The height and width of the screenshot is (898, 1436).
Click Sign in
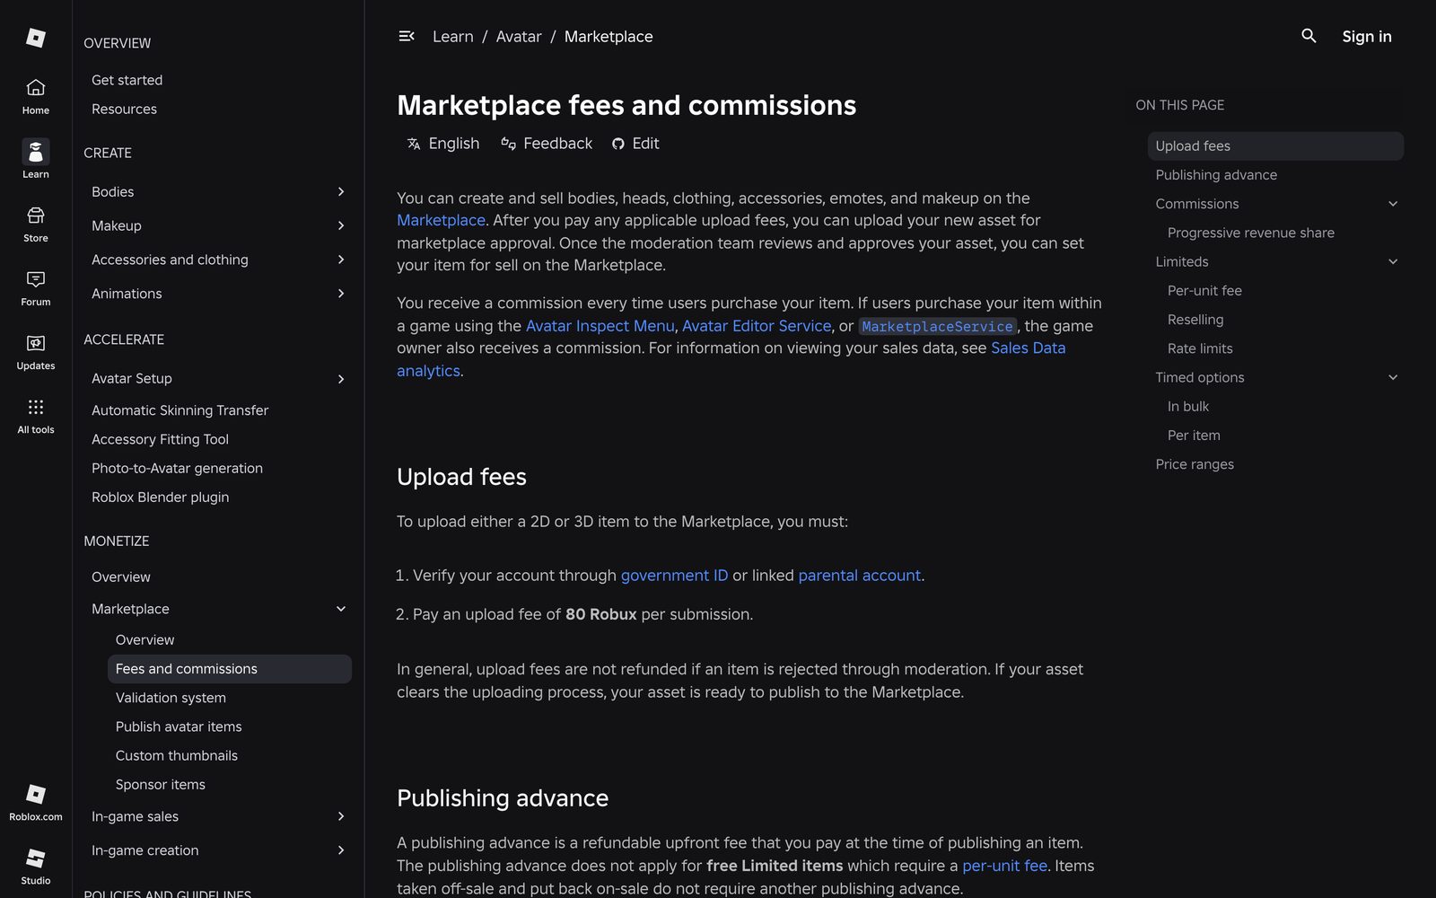(1367, 37)
